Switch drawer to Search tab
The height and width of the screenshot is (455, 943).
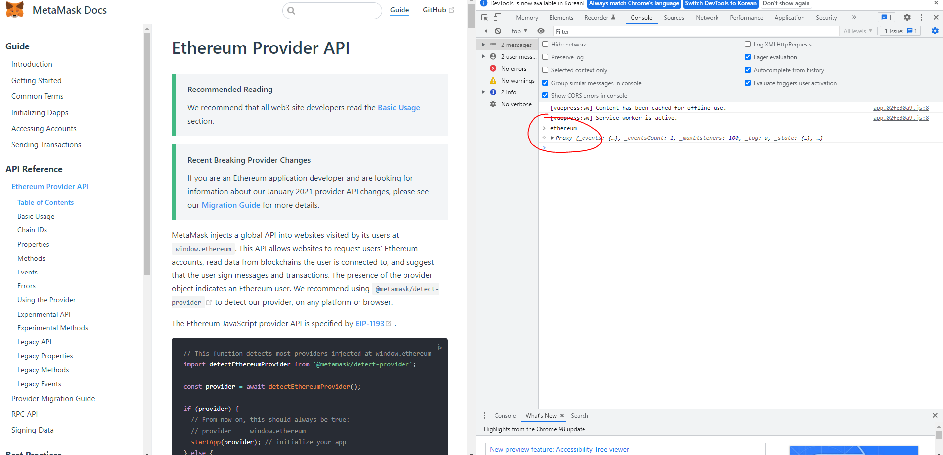pyautogui.click(x=579, y=416)
